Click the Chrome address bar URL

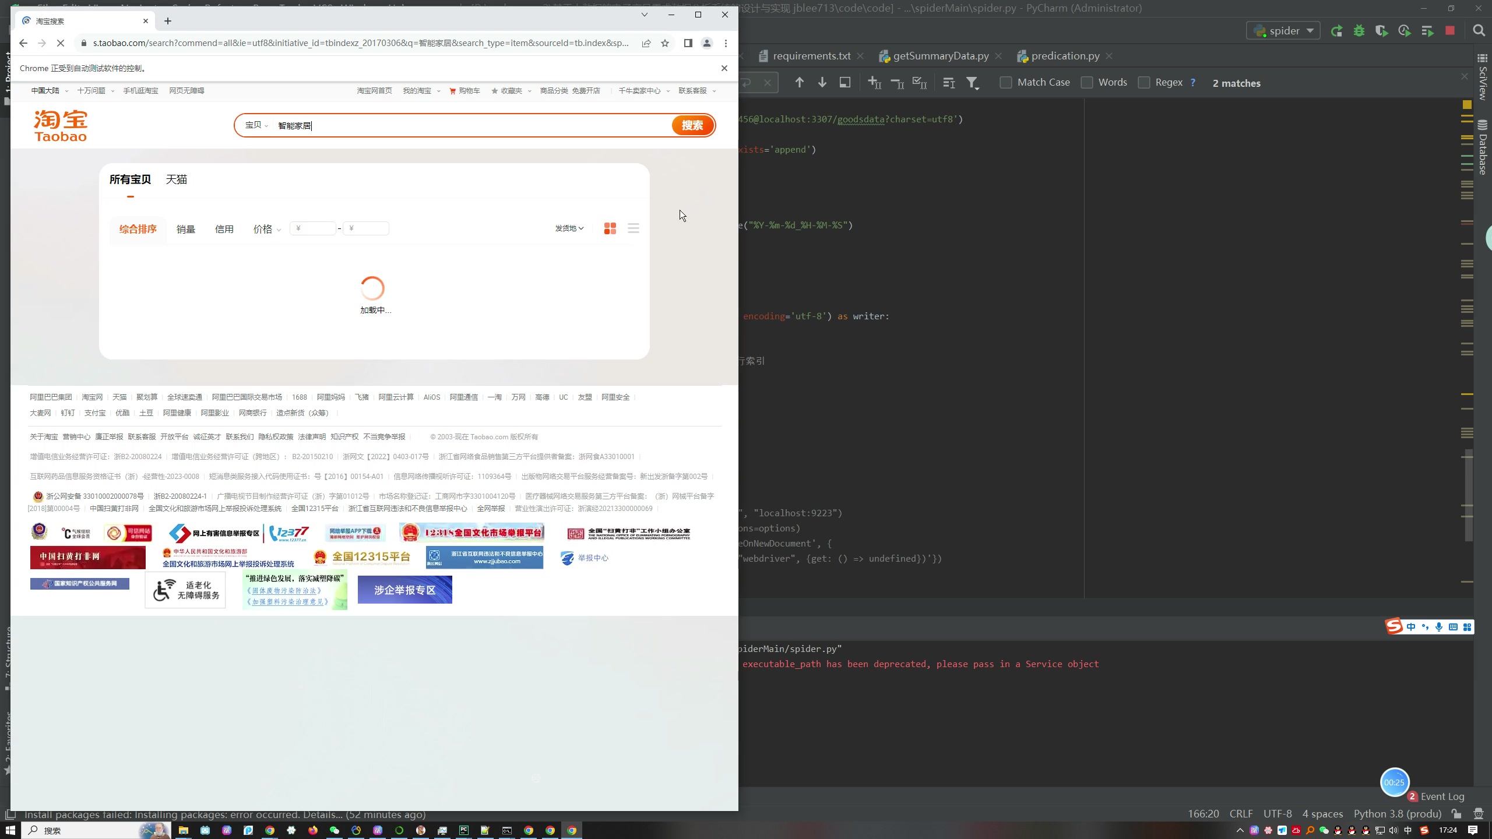click(360, 43)
